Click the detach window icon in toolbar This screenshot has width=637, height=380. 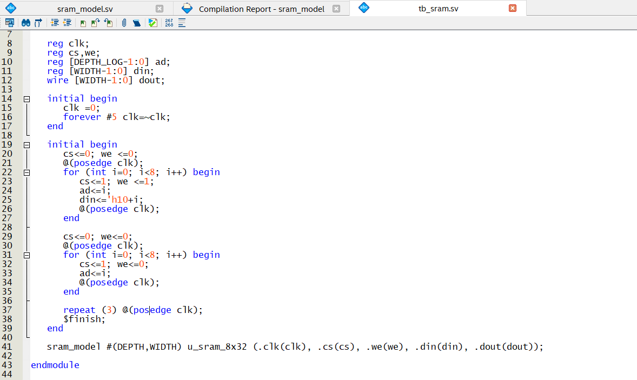(9, 23)
